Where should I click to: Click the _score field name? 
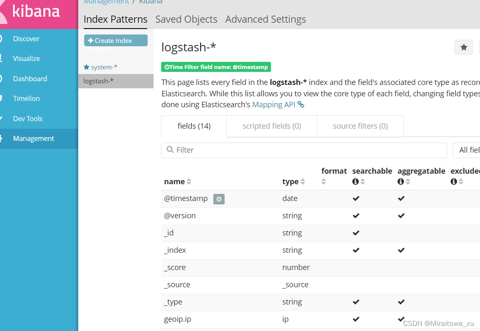[x=175, y=267]
